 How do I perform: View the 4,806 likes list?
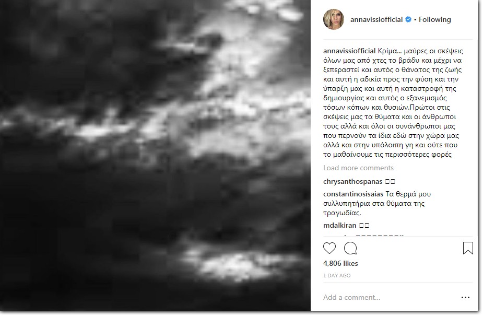[x=340, y=264]
